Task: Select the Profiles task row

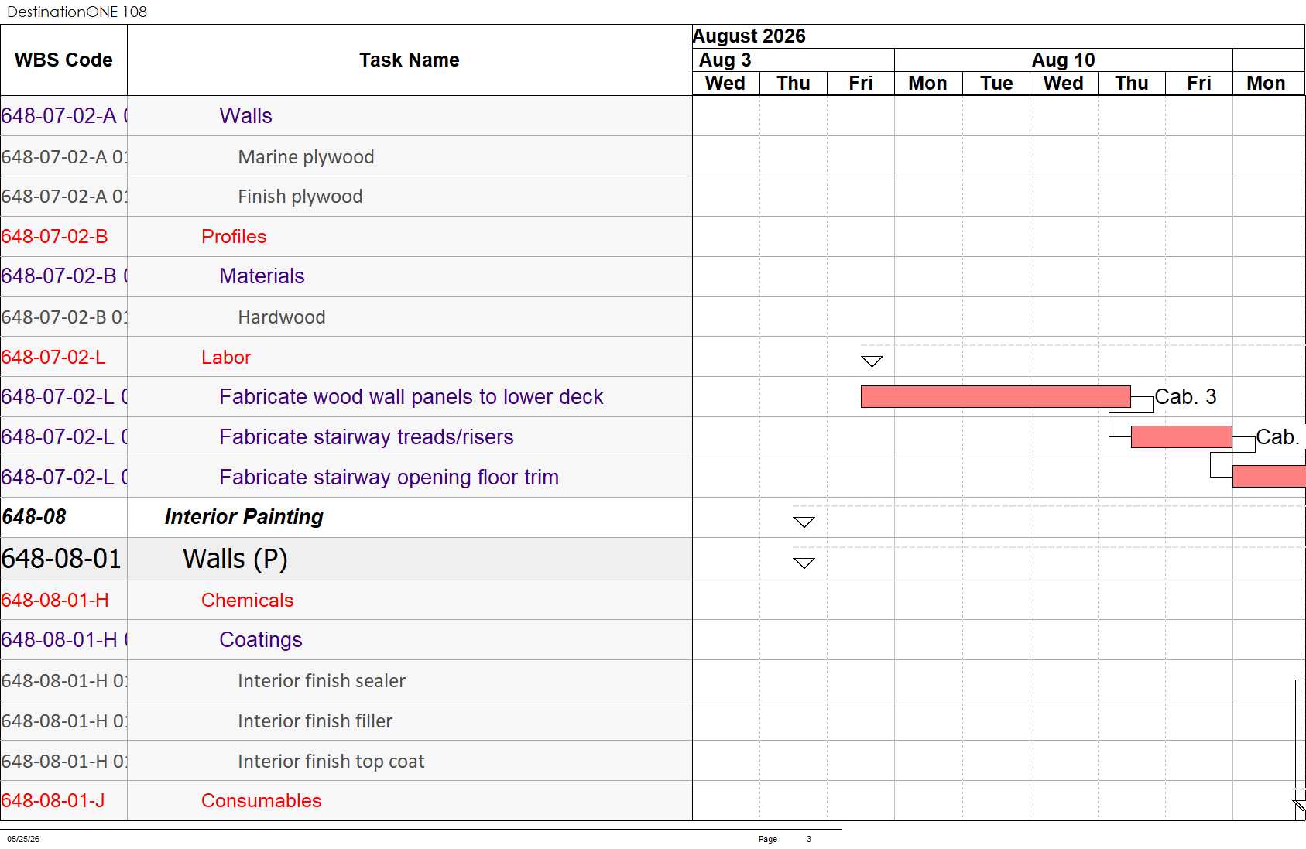Action: [346, 236]
